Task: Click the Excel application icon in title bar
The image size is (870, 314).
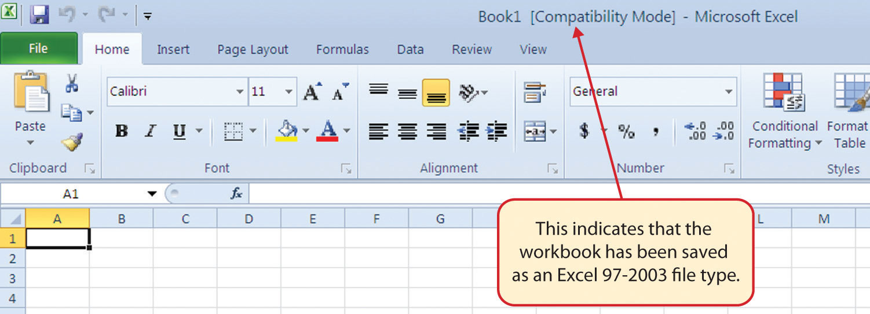Action: pyautogui.click(x=10, y=13)
